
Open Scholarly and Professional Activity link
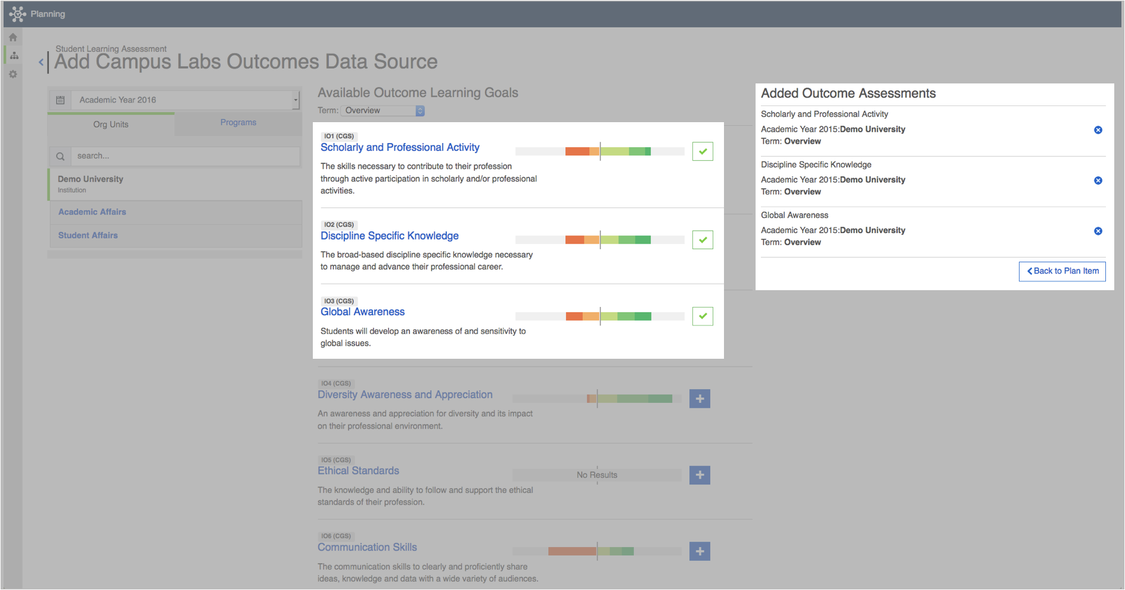tap(400, 147)
